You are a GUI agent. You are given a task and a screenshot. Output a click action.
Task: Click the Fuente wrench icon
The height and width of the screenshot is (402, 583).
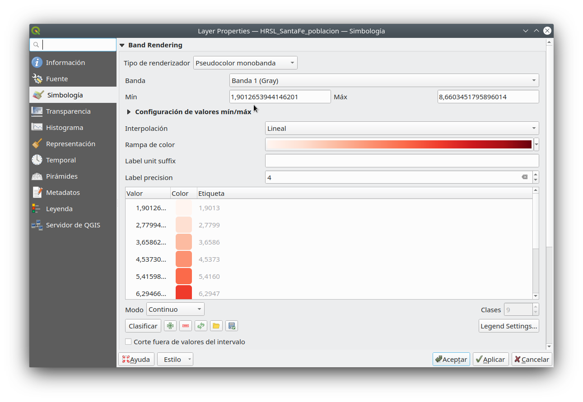tap(37, 79)
